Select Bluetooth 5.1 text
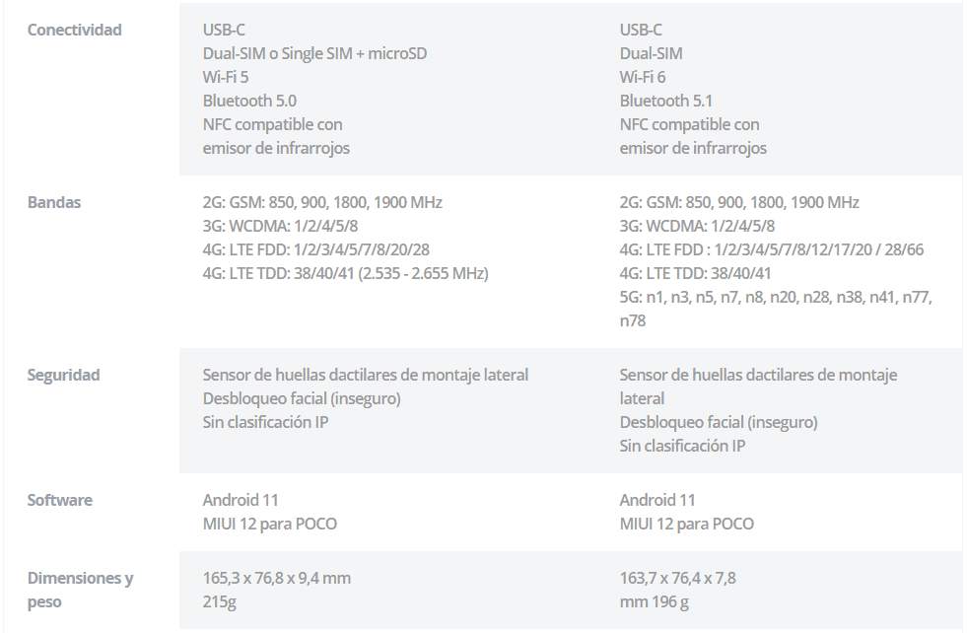 pyautogui.click(x=666, y=101)
